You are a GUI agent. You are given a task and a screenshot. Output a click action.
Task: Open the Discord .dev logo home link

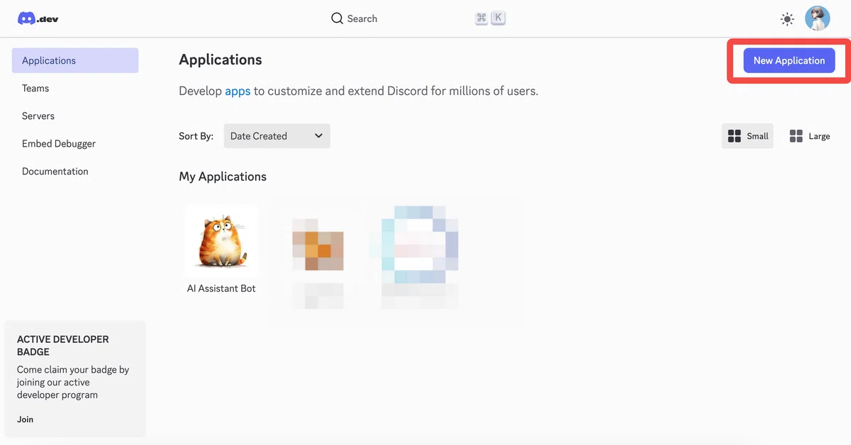point(38,19)
